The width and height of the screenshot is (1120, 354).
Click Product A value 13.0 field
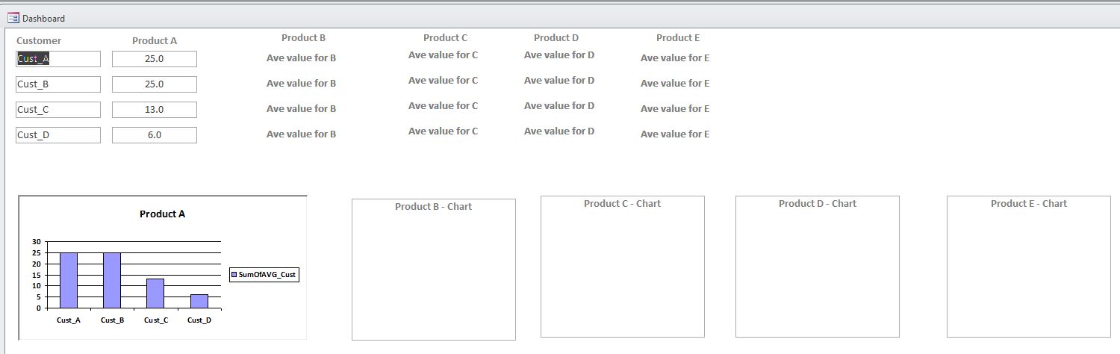[155, 110]
